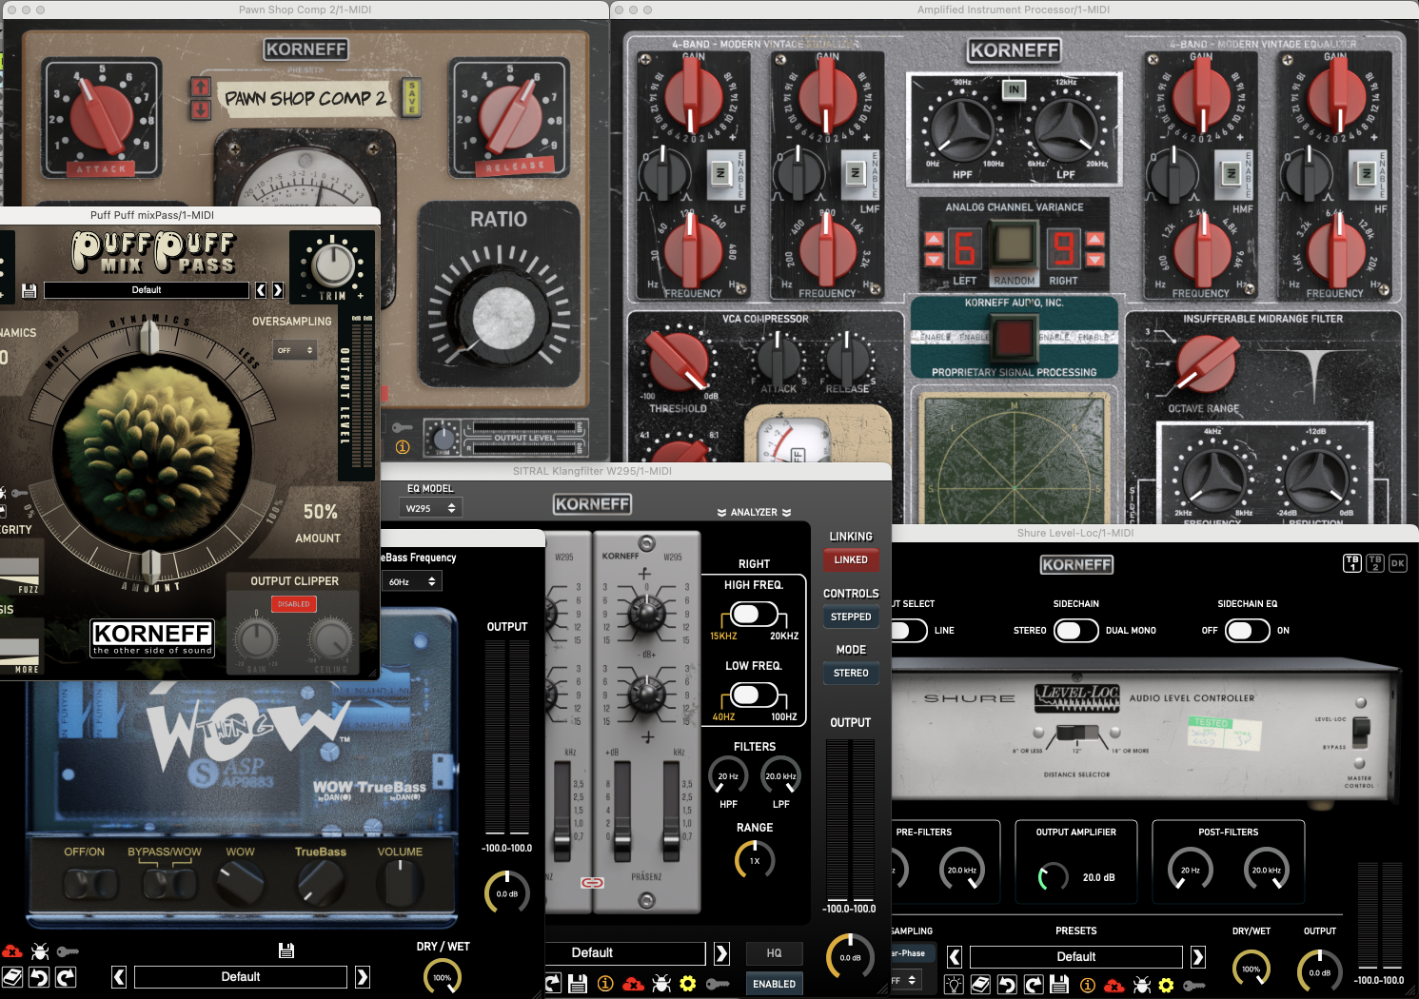
Task: Toggle the Input Select Line switch in Level-Loc
Action: point(908,630)
